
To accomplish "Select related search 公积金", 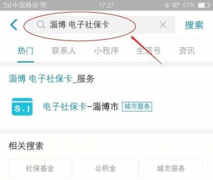I will point(106,168).
